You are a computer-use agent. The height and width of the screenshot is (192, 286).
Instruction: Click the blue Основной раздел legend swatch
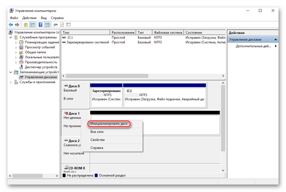96,176
